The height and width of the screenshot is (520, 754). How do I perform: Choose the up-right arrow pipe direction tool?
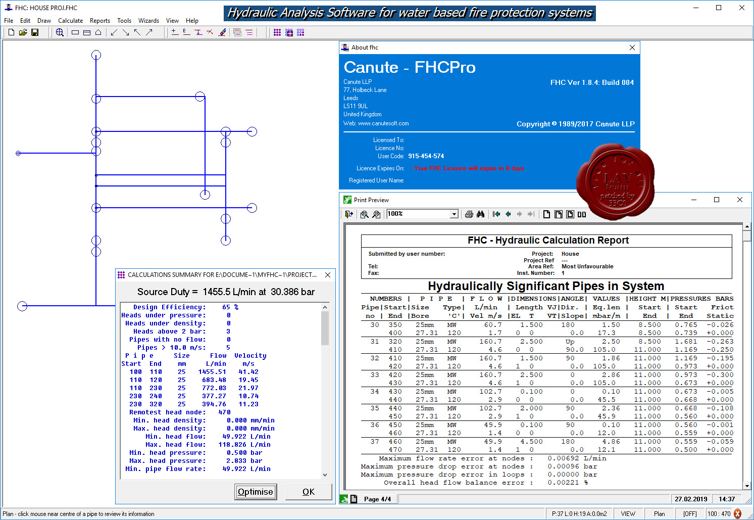tap(149, 32)
